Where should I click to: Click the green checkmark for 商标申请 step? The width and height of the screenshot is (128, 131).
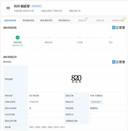[18, 38]
